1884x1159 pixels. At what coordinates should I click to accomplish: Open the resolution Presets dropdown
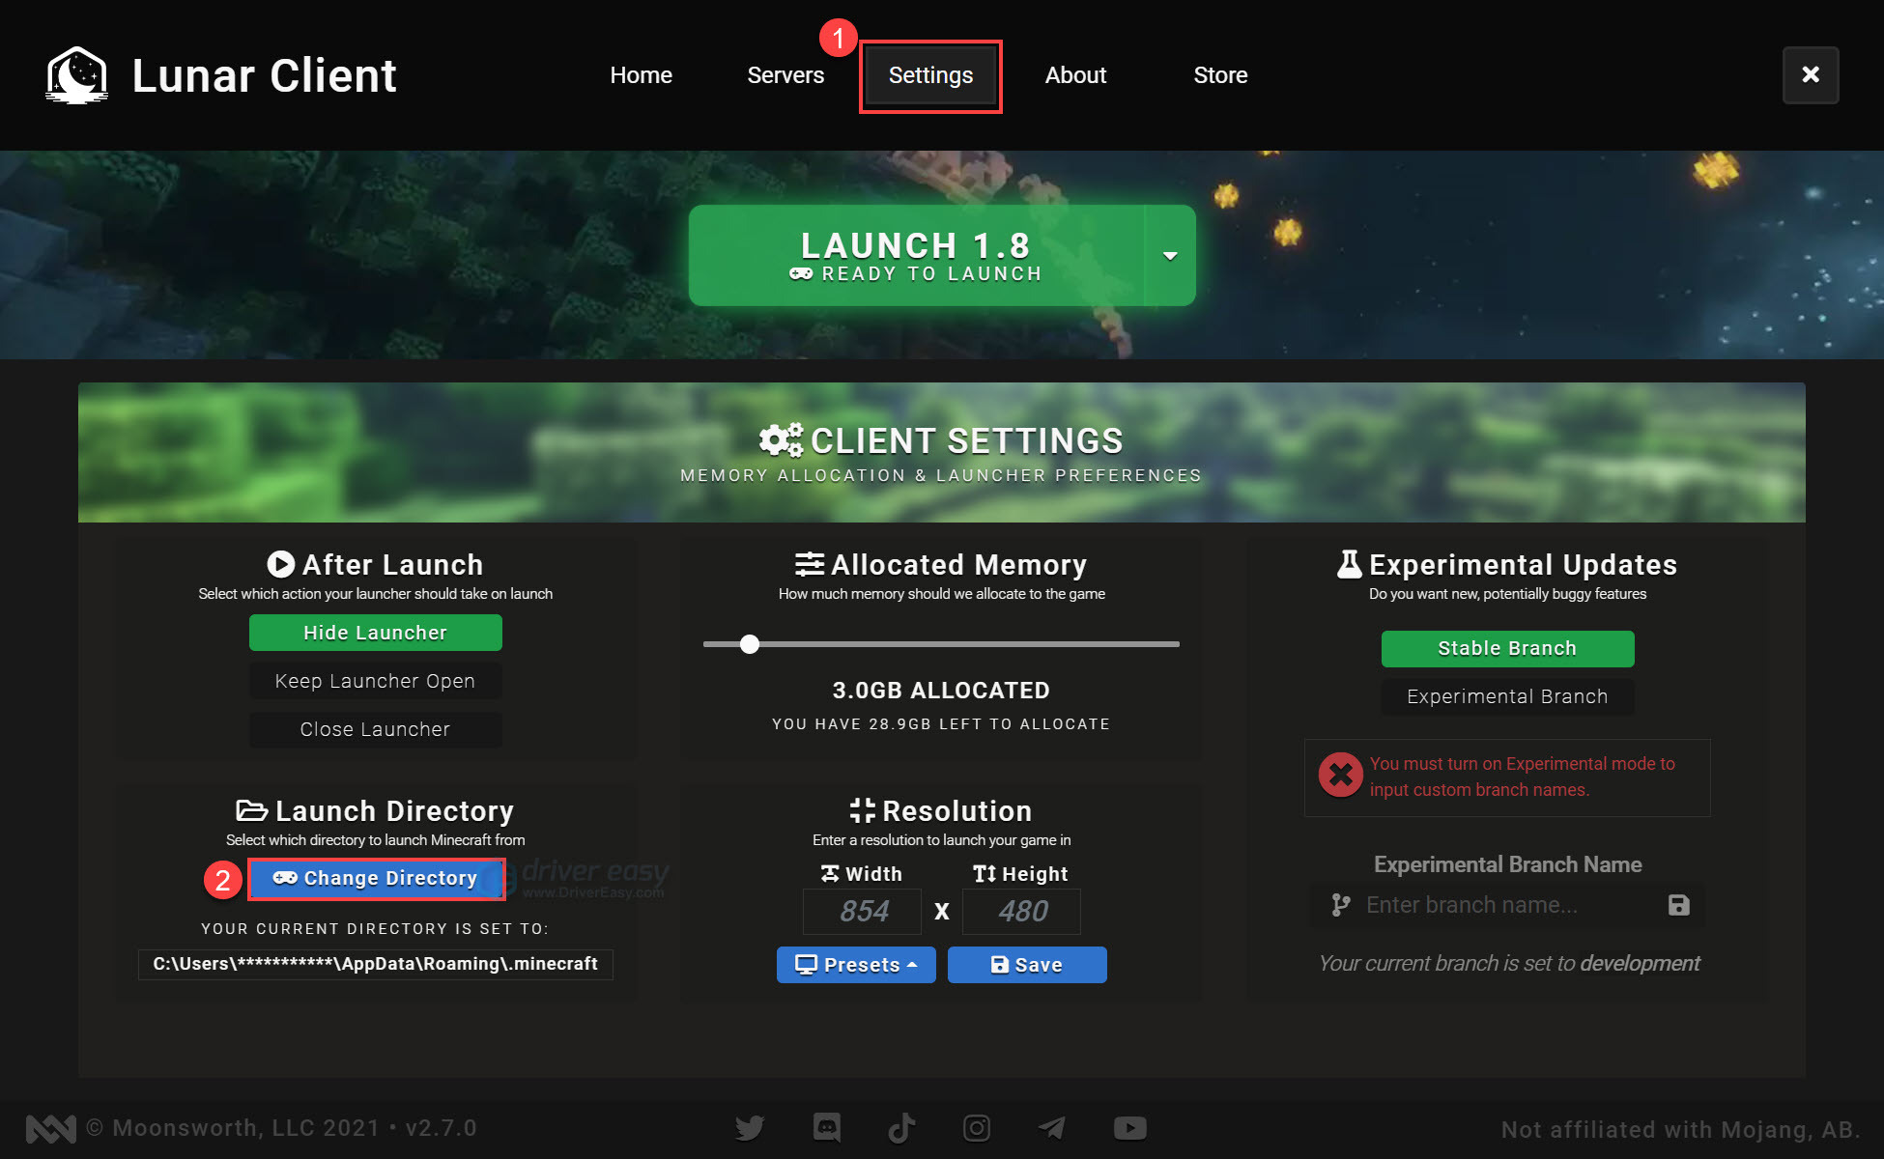click(x=856, y=964)
